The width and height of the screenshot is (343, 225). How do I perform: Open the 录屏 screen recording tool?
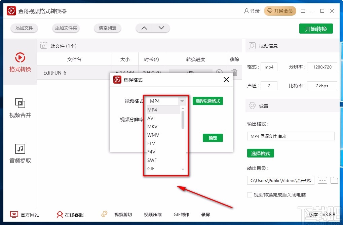click(x=205, y=214)
